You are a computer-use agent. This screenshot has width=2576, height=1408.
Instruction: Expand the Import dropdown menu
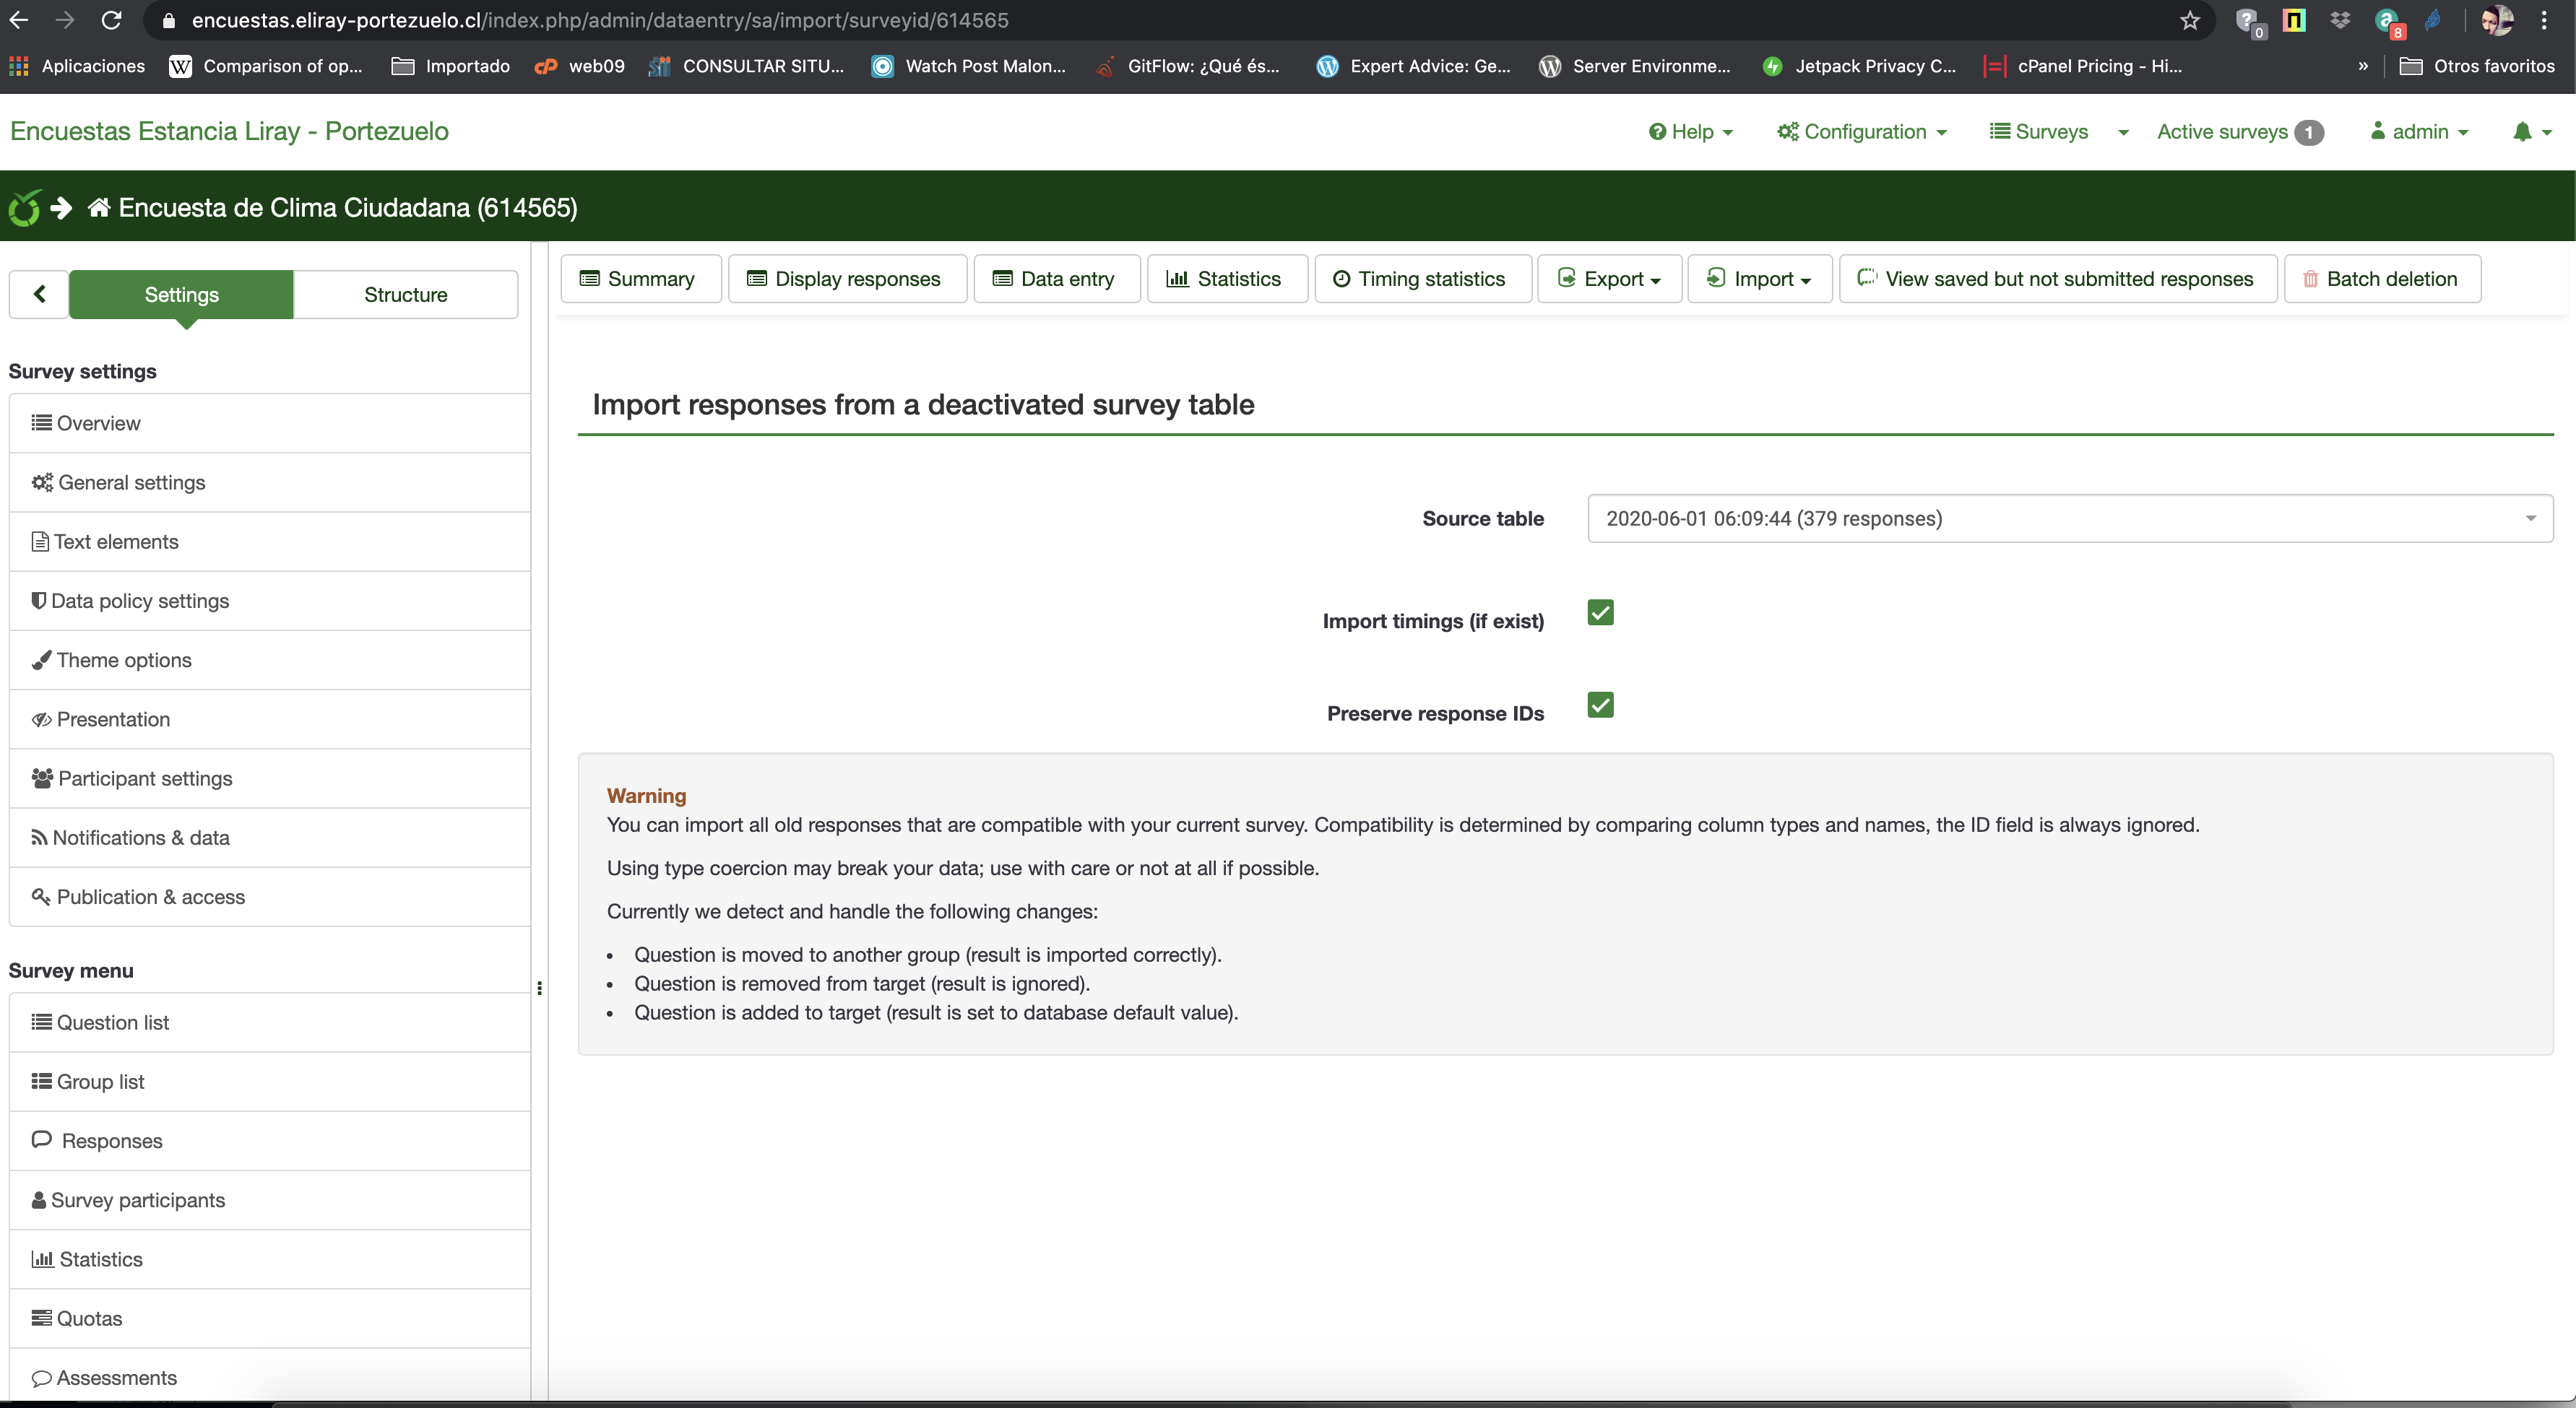[x=1759, y=279]
